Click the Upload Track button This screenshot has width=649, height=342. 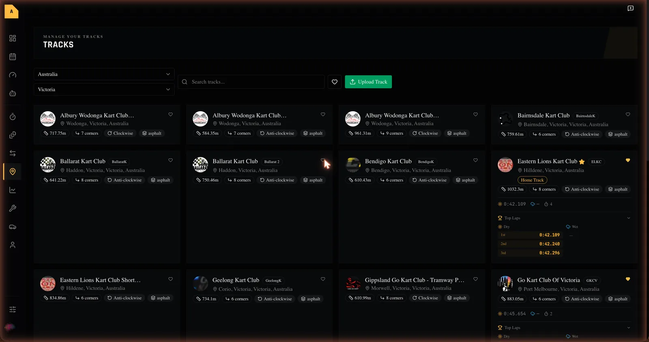pyautogui.click(x=368, y=82)
